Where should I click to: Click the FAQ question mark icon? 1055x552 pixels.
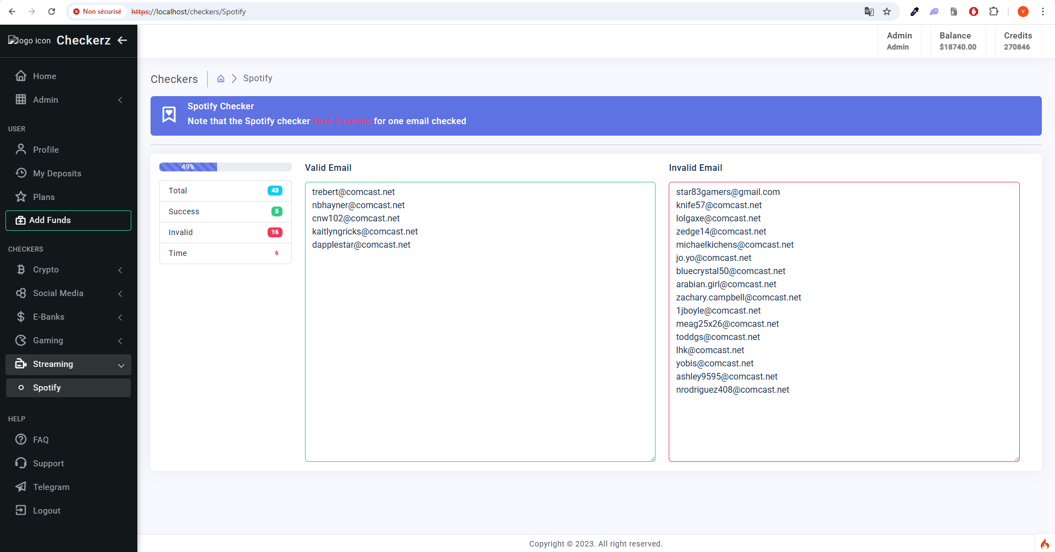click(21, 439)
